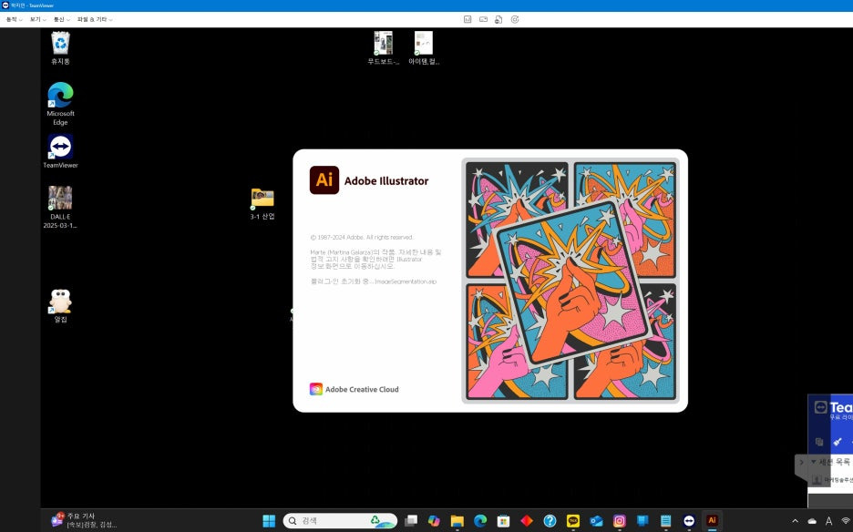Open Task View from the taskbar

(411, 520)
